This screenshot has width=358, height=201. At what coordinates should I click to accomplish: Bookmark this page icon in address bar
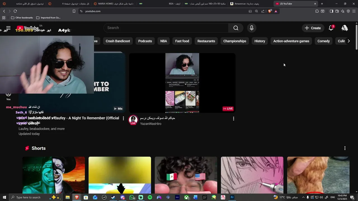click(x=74, y=11)
